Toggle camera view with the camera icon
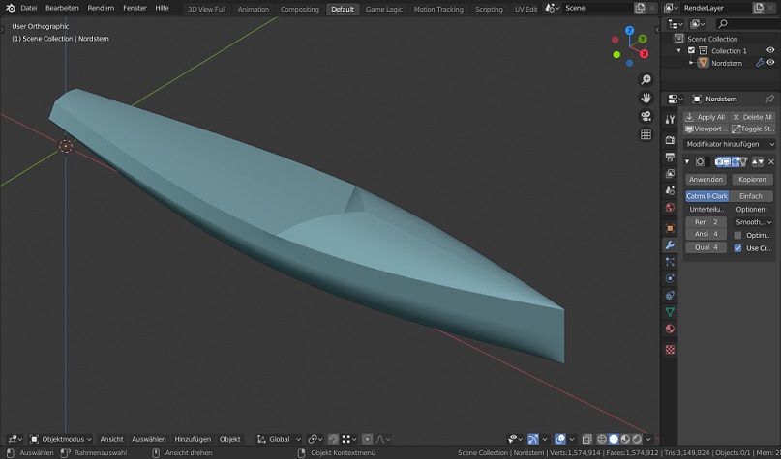 click(646, 116)
